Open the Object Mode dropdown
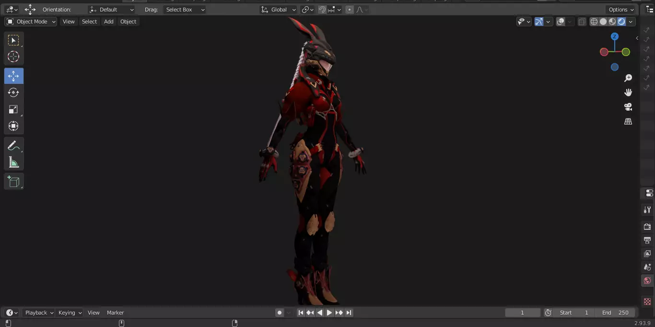The width and height of the screenshot is (655, 327). [31, 22]
